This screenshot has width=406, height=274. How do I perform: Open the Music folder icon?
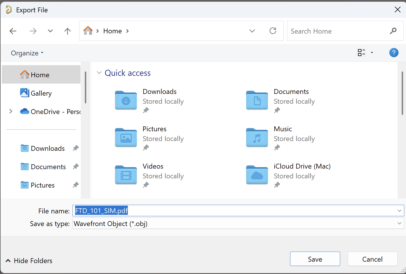pos(257,138)
